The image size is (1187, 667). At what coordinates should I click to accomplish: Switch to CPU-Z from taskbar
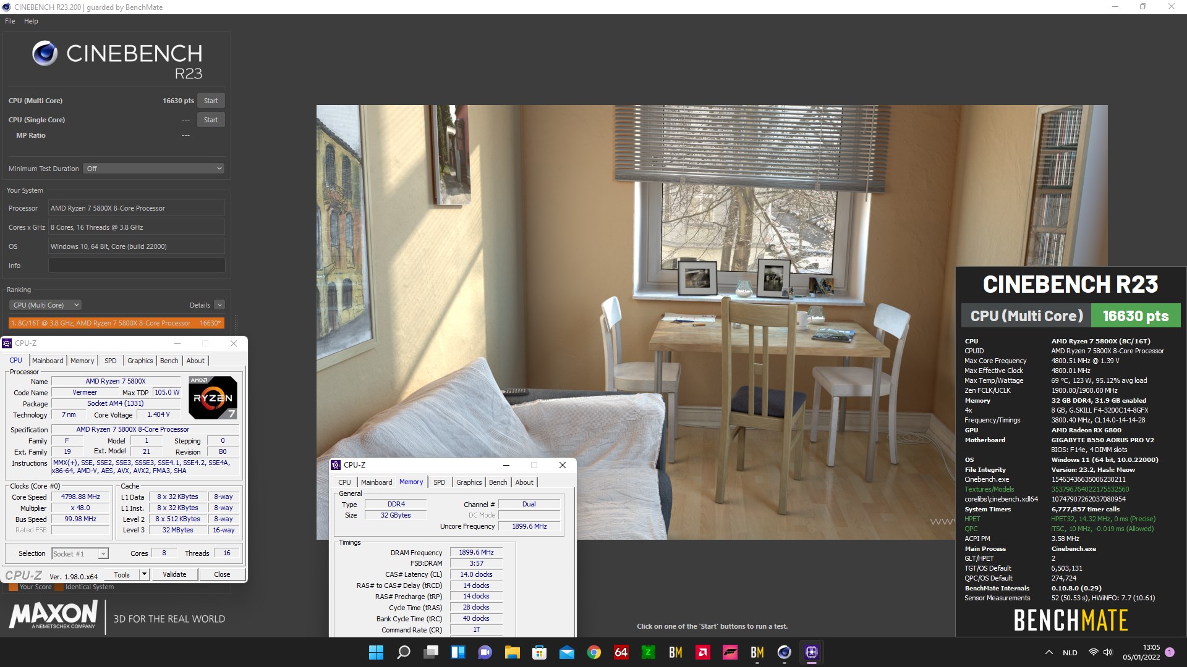(811, 652)
